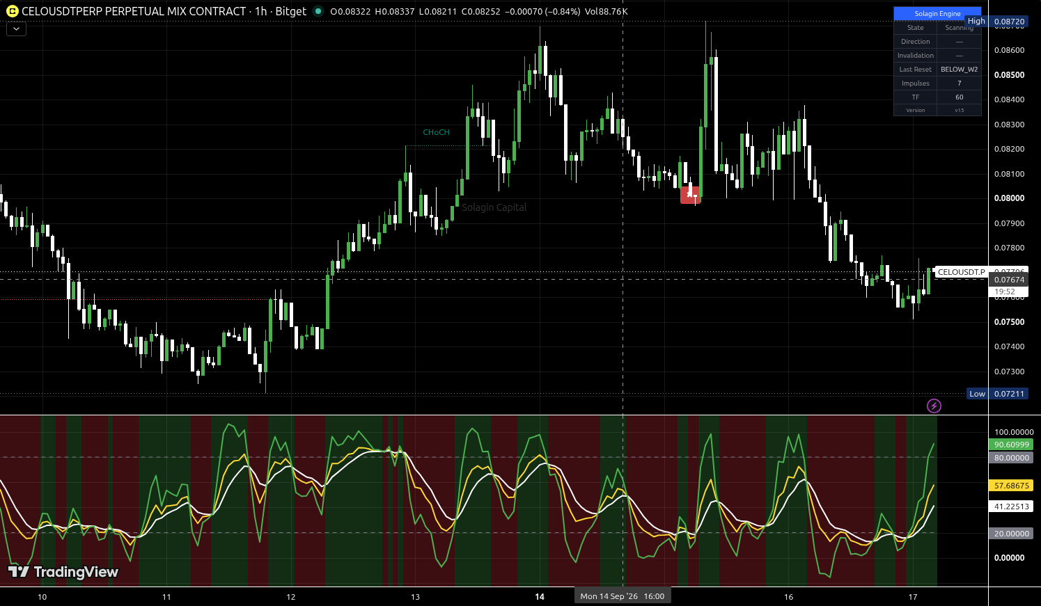This screenshot has height=606, width=1041.
Task: Open the purple lightning events icon
Action: pos(934,406)
